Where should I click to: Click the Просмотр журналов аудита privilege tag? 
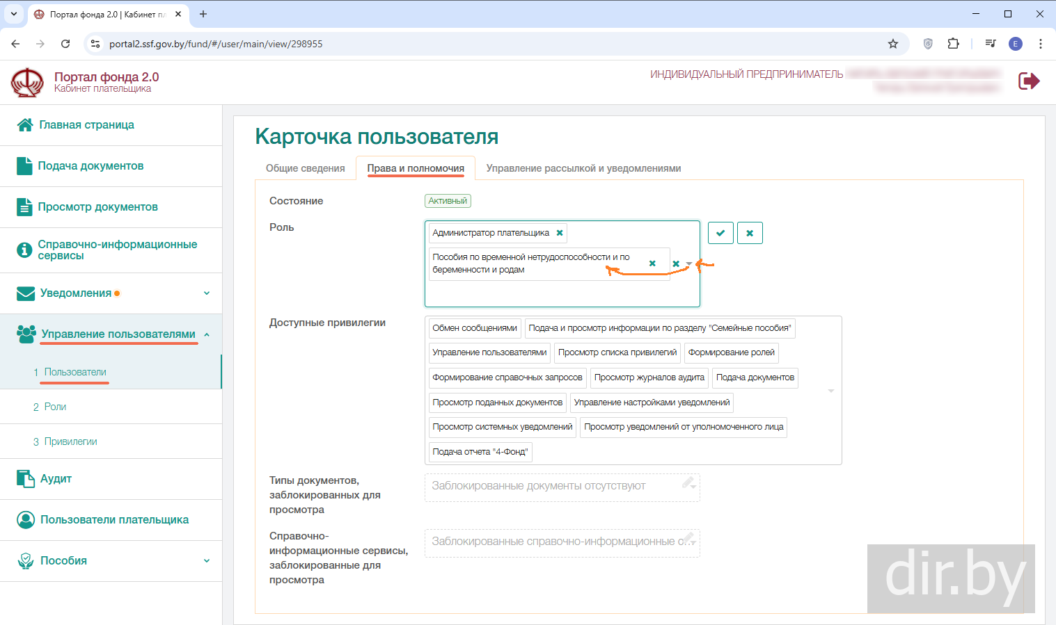click(649, 378)
